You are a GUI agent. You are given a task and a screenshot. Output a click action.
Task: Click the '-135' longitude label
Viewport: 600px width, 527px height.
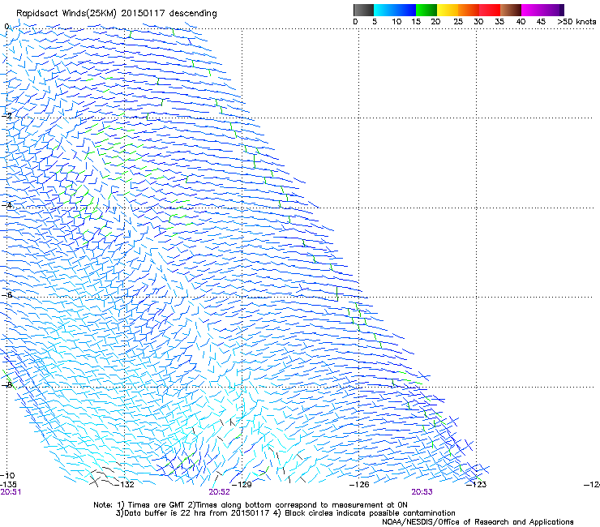pyautogui.click(x=8, y=485)
